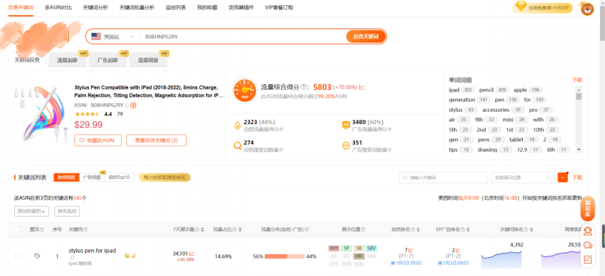Open the Stylus Pen Compatible with iPad title
605x276 pixels.
pos(149,92)
